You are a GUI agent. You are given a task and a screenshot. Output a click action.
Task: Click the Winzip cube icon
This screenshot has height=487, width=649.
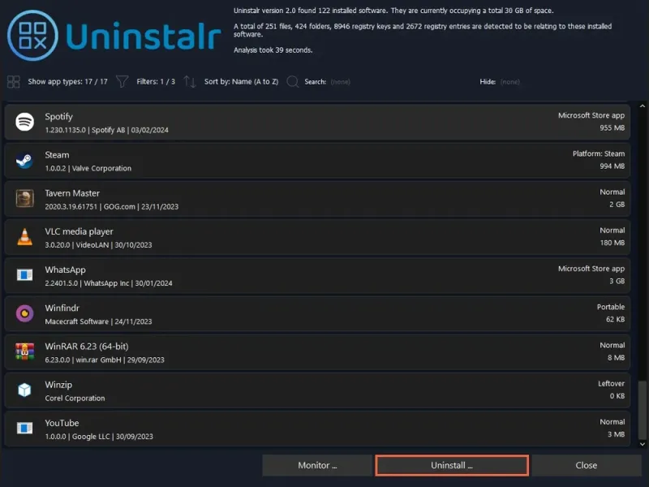[x=25, y=390]
